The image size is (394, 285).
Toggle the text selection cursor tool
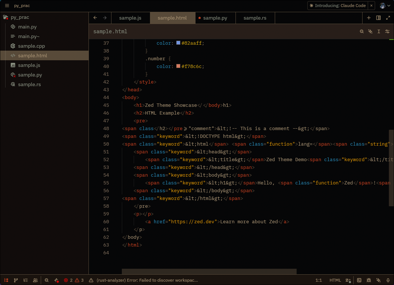point(379,31)
